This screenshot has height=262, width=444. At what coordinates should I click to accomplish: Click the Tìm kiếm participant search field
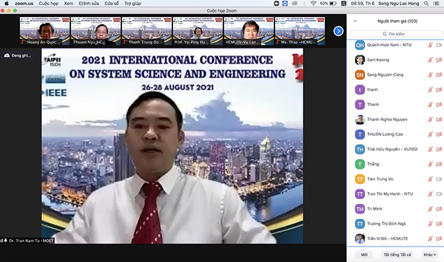(x=396, y=34)
